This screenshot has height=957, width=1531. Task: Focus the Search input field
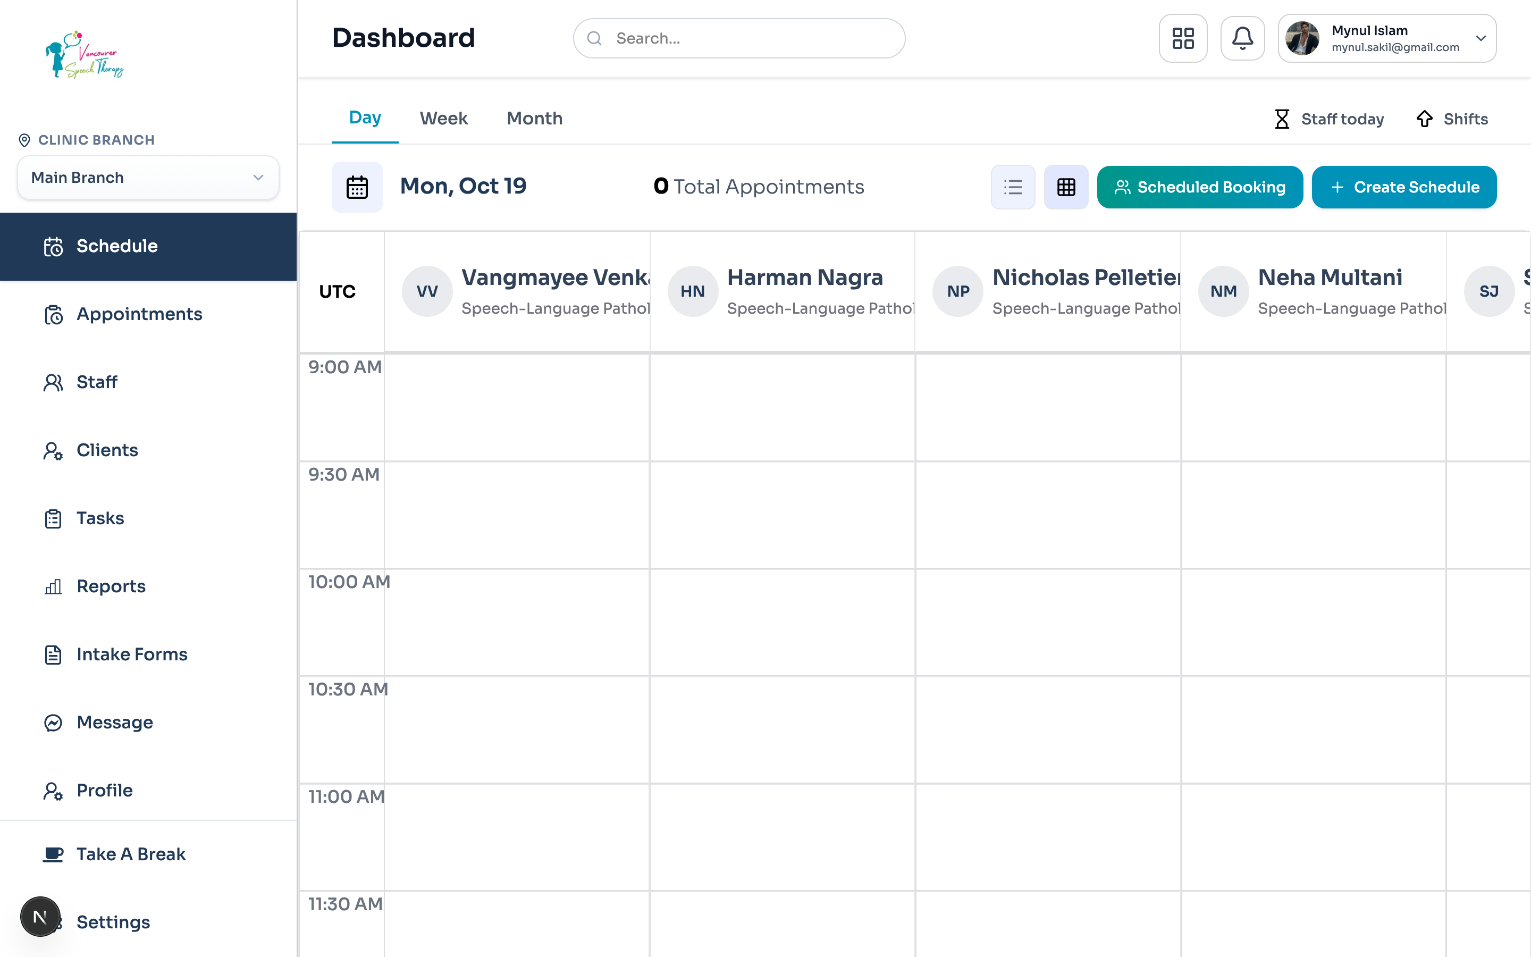click(x=739, y=39)
